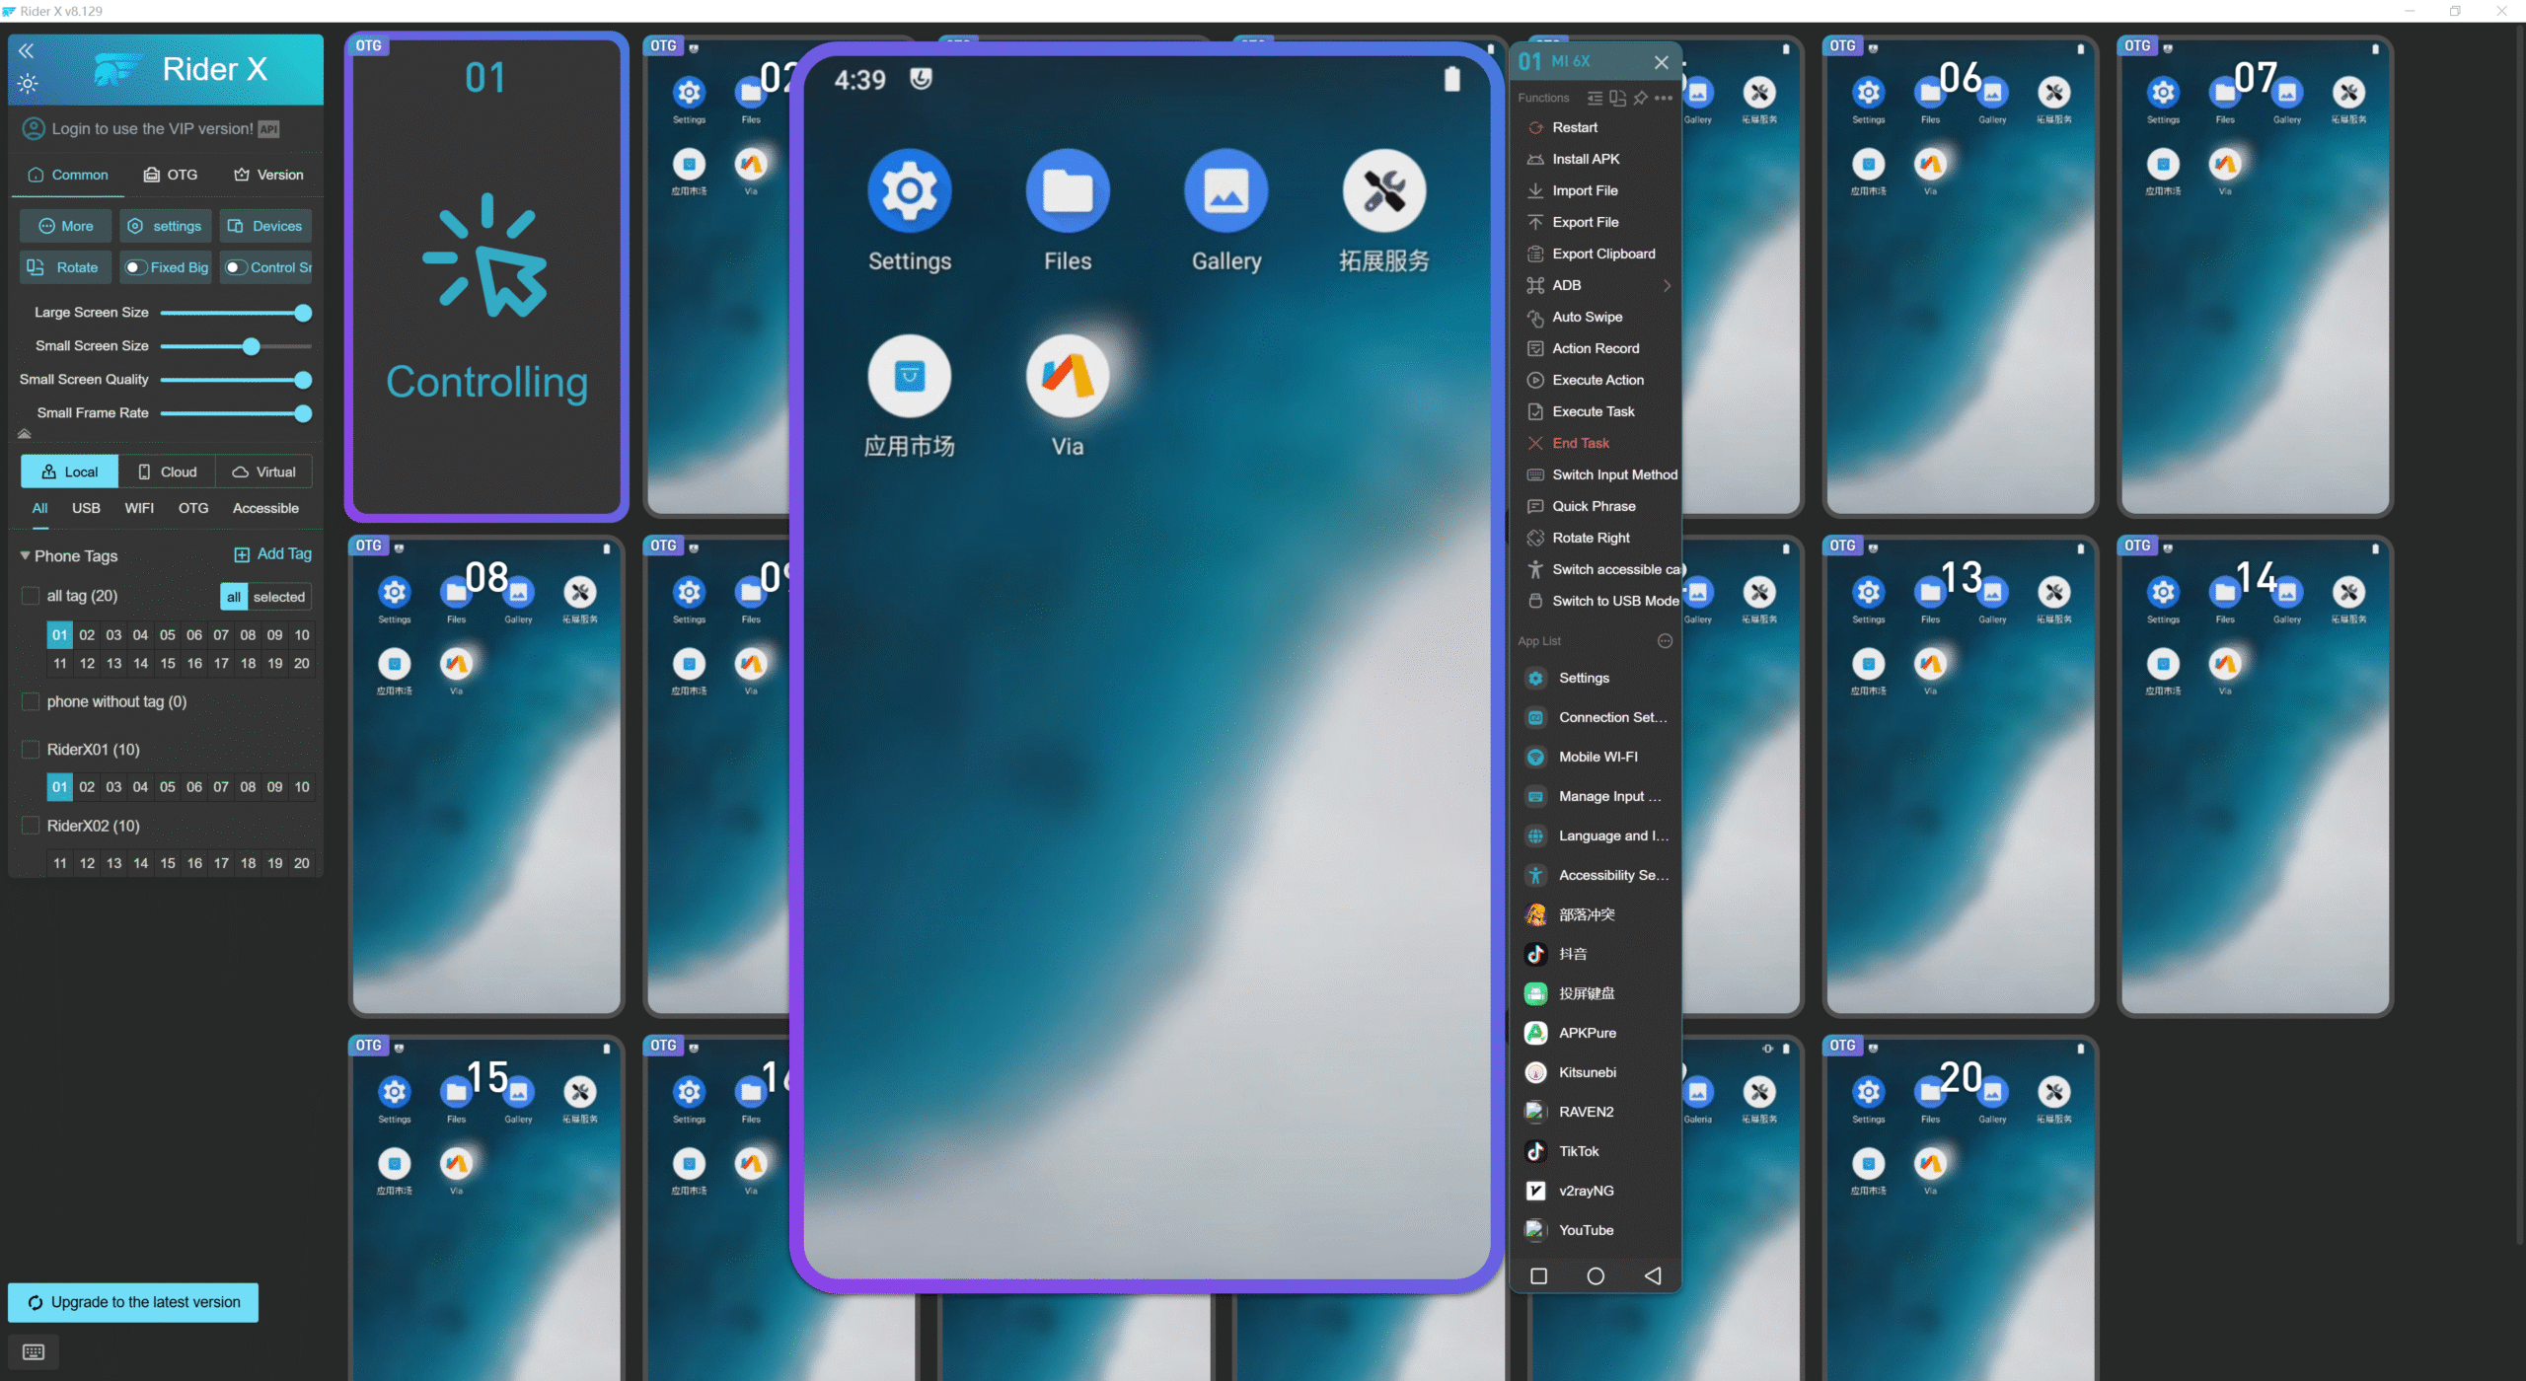Viewport: 2526px width, 1381px height.
Task: Switch to the Version tab
Action: (268, 175)
